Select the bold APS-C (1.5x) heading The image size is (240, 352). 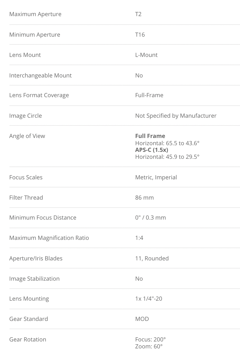(x=152, y=150)
